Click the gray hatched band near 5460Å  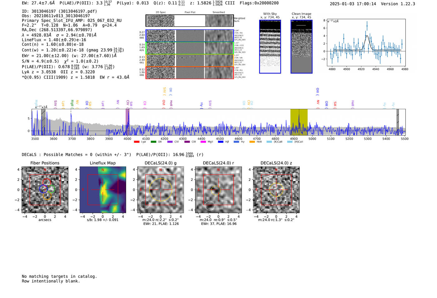[398, 122]
